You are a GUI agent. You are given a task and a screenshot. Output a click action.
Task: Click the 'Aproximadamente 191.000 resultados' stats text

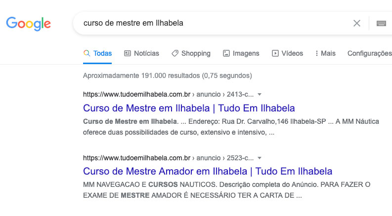tap(168, 76)
